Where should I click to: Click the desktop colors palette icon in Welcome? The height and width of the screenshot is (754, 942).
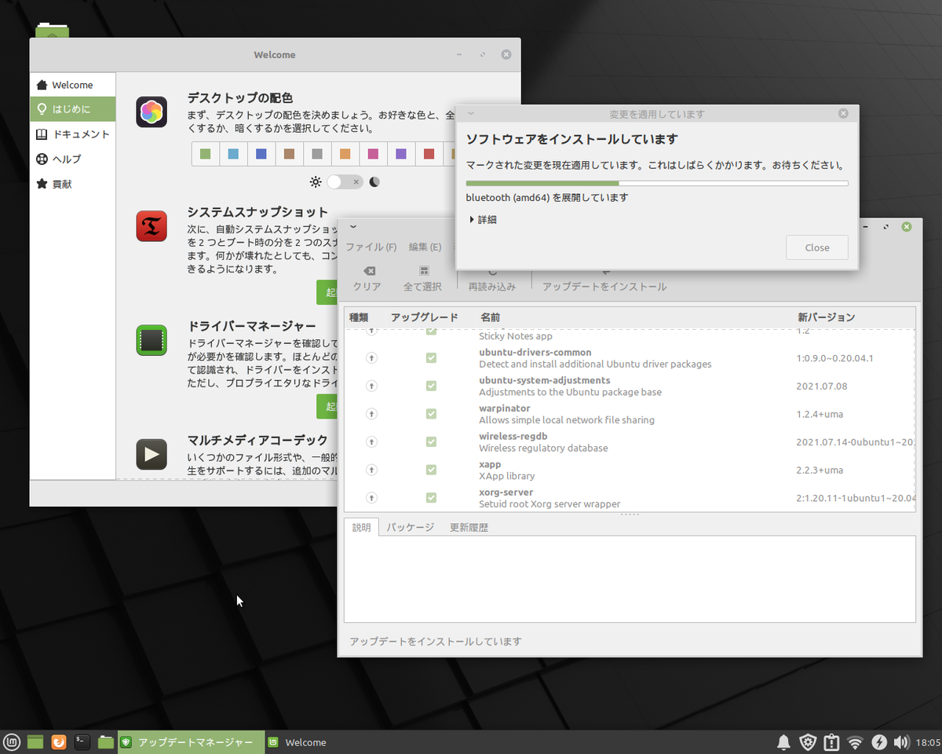[151, 112]
